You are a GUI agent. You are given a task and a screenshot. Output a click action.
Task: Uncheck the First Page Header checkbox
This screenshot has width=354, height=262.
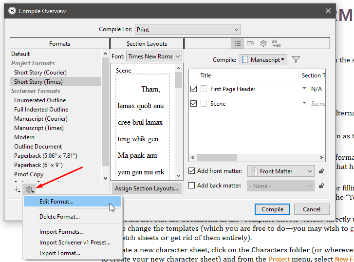[x=193, y=89]
